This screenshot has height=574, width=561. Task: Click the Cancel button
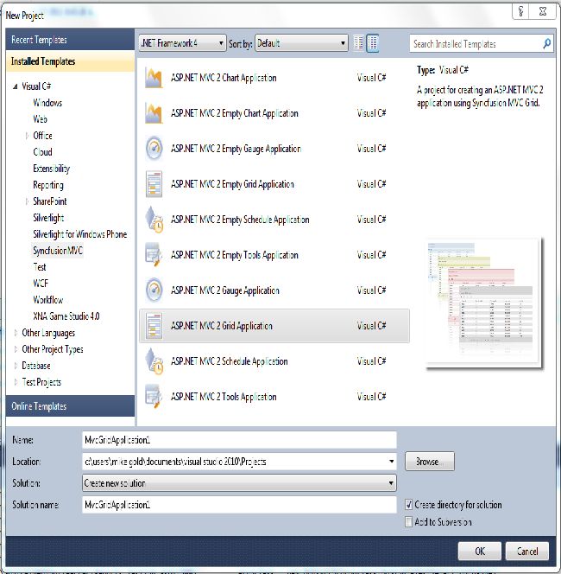click(x=527, y=552)
